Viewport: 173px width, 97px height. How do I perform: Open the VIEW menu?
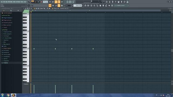click(x=14, y=2)
